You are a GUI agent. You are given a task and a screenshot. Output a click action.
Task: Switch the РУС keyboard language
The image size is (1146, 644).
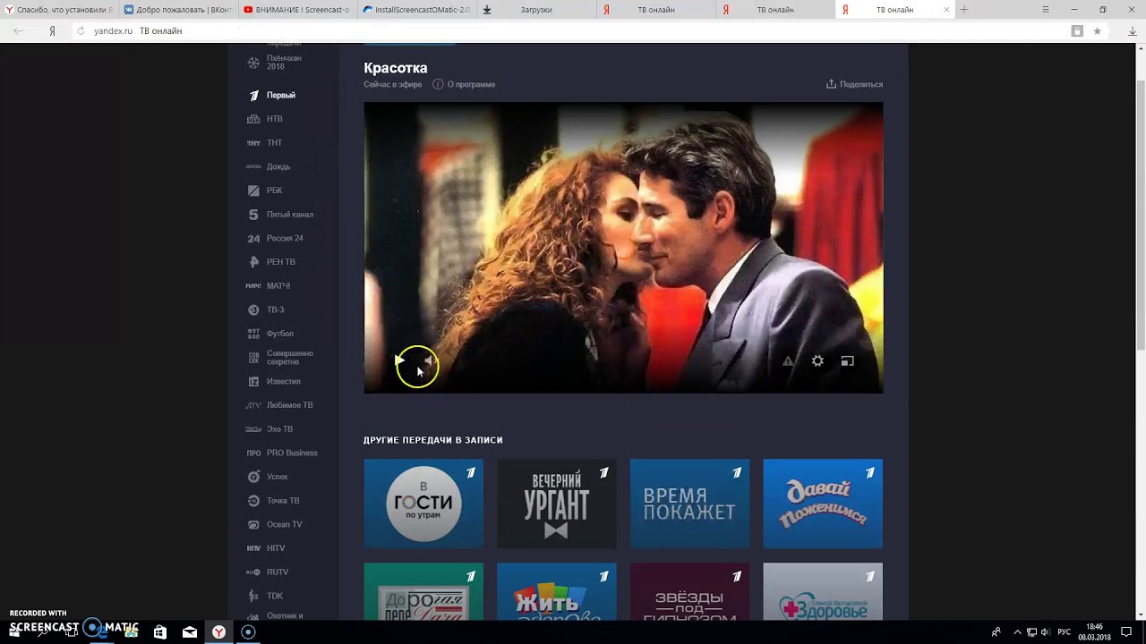coord(1065,631)
